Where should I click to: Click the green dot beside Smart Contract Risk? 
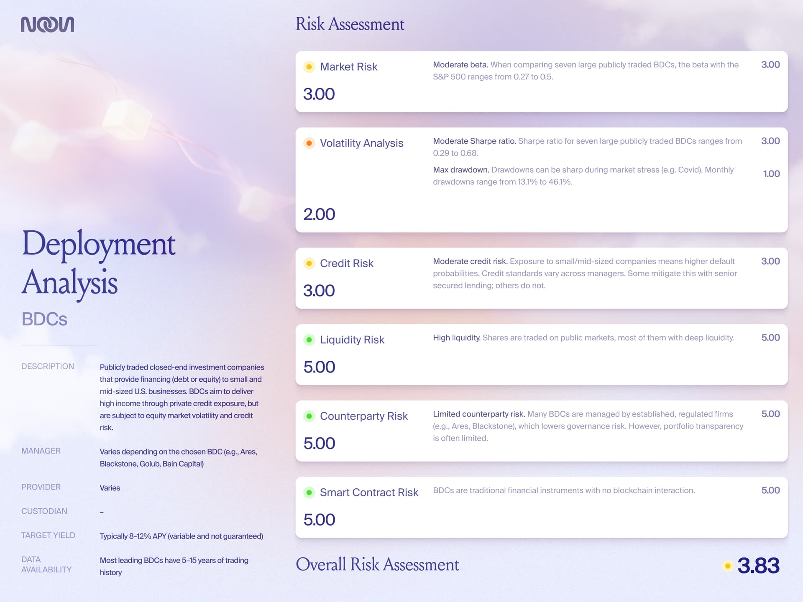(x=309, y=492)
